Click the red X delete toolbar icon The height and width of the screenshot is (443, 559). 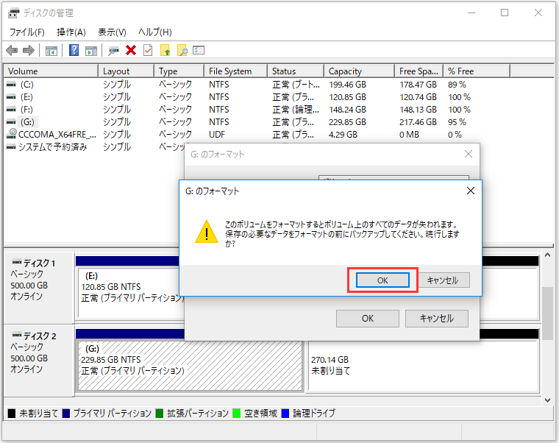coord(131,50)
